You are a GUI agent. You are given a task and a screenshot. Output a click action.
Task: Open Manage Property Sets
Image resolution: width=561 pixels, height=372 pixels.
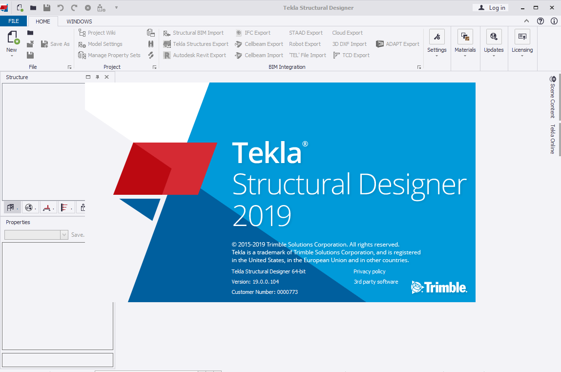click(x=109, y=55)
